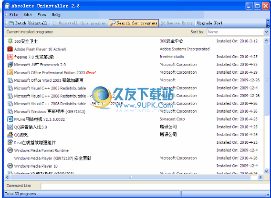Click the vertical scrollbar thumb

pyautogui.click(x=266, y=79)
